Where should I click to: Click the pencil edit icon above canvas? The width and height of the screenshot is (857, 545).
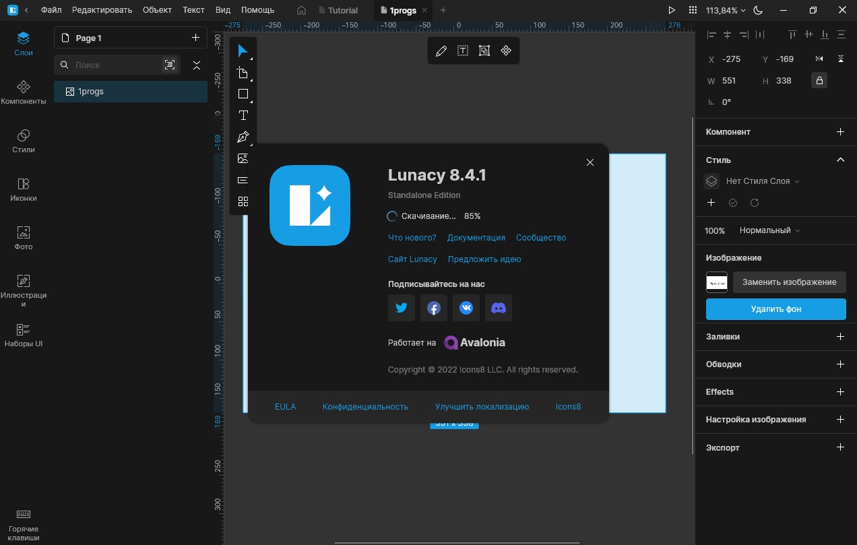[441, 51]
